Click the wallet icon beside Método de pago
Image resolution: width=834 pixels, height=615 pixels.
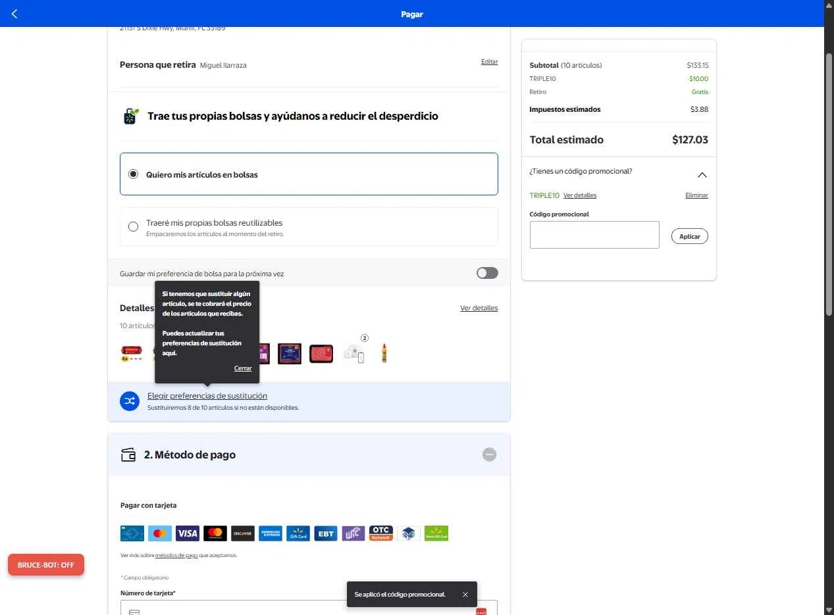click(128, 455)
